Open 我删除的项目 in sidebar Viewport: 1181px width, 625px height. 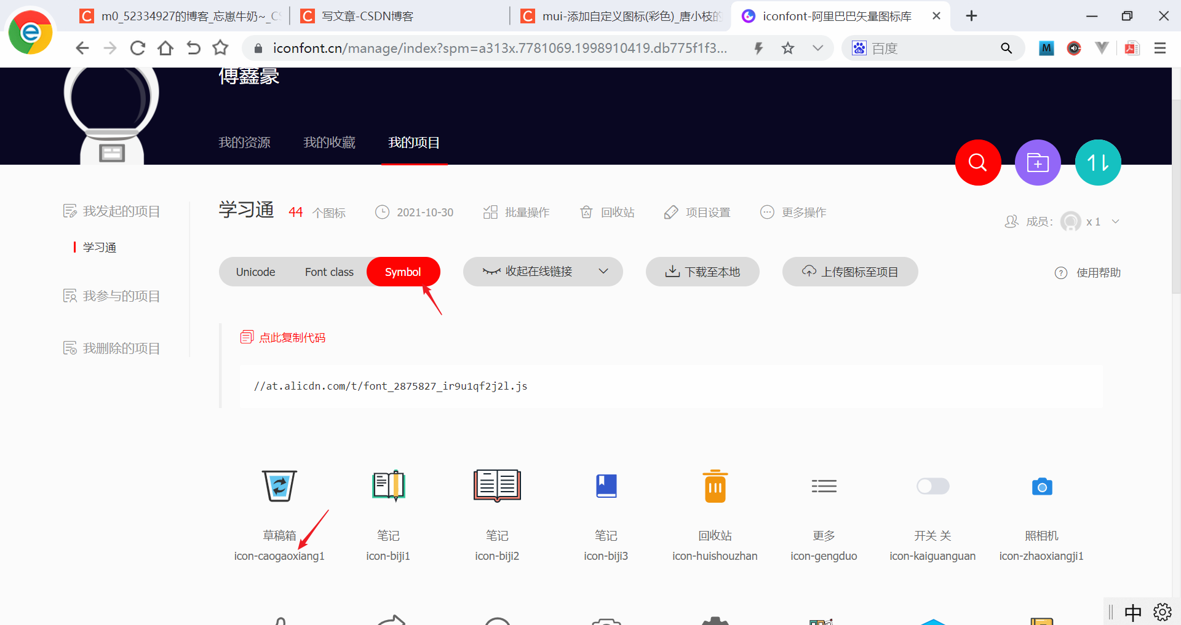tap(111, 348)
